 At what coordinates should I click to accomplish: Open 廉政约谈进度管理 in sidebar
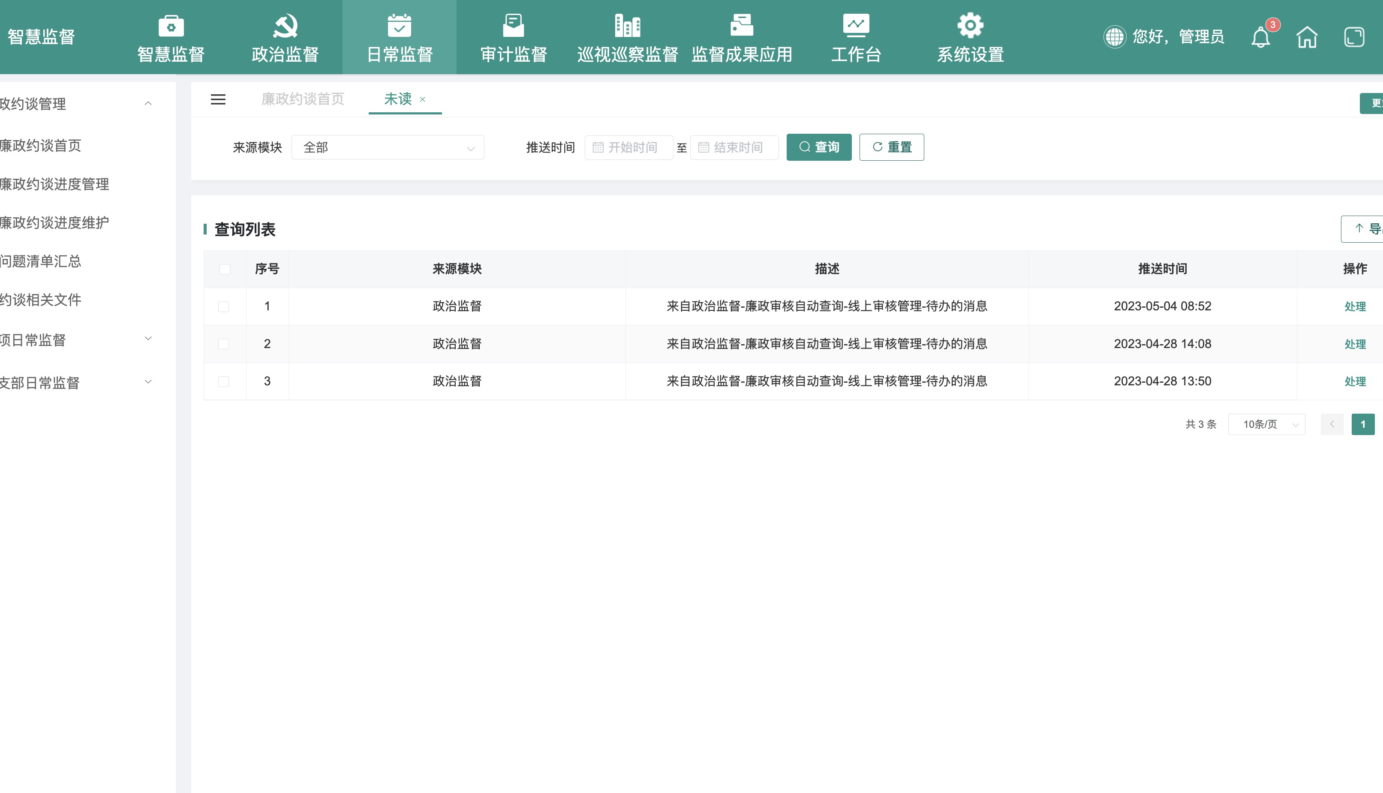54,184
